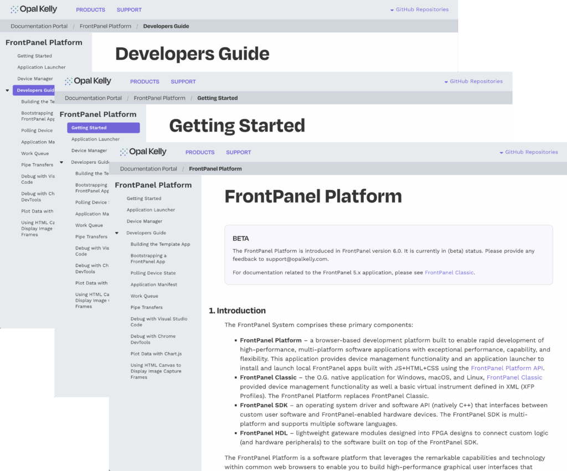The height and width of the screenshot is (471, 567).
Task: Open Device Manager in the front window sidebar
Action: (145, 221)
